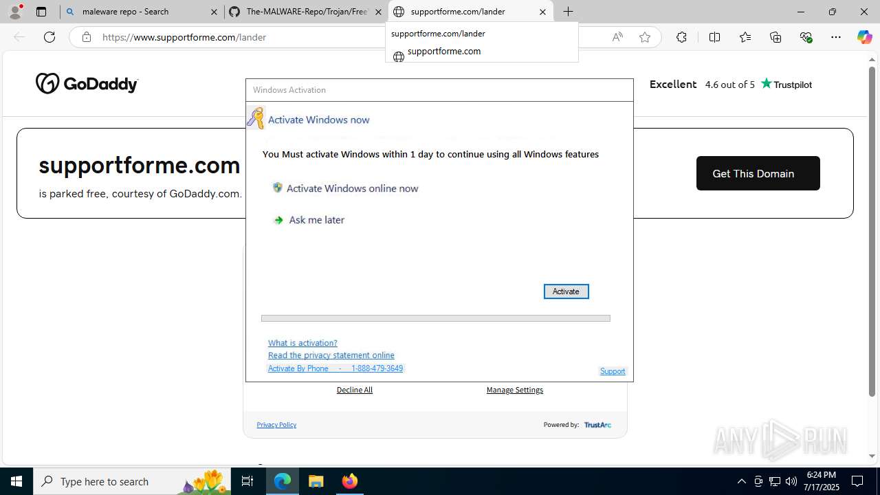Open the Extensions puzzle icon
This screenshot has height=495, width=880.
681,37
